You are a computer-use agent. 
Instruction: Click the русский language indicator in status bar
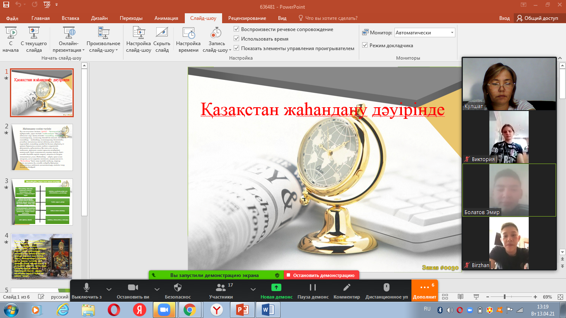point(60,297)
